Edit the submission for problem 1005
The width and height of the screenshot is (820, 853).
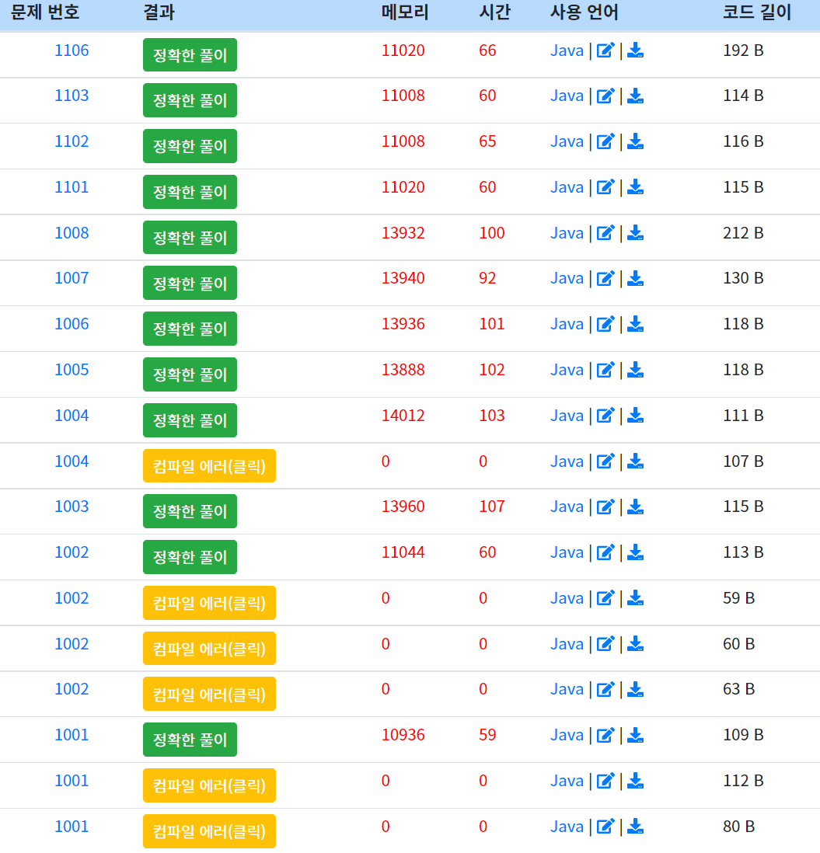pyautogui.click(x=605, y=370)
